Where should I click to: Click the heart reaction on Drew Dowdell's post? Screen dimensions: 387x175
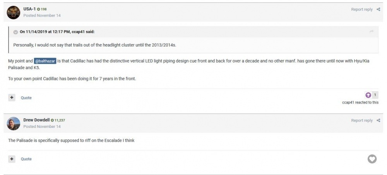[x=372, y=158]
